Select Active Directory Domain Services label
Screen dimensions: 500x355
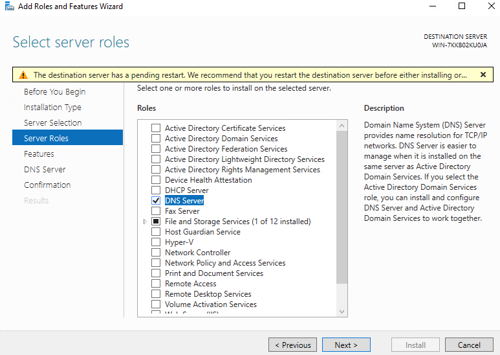tap(221, 139)
